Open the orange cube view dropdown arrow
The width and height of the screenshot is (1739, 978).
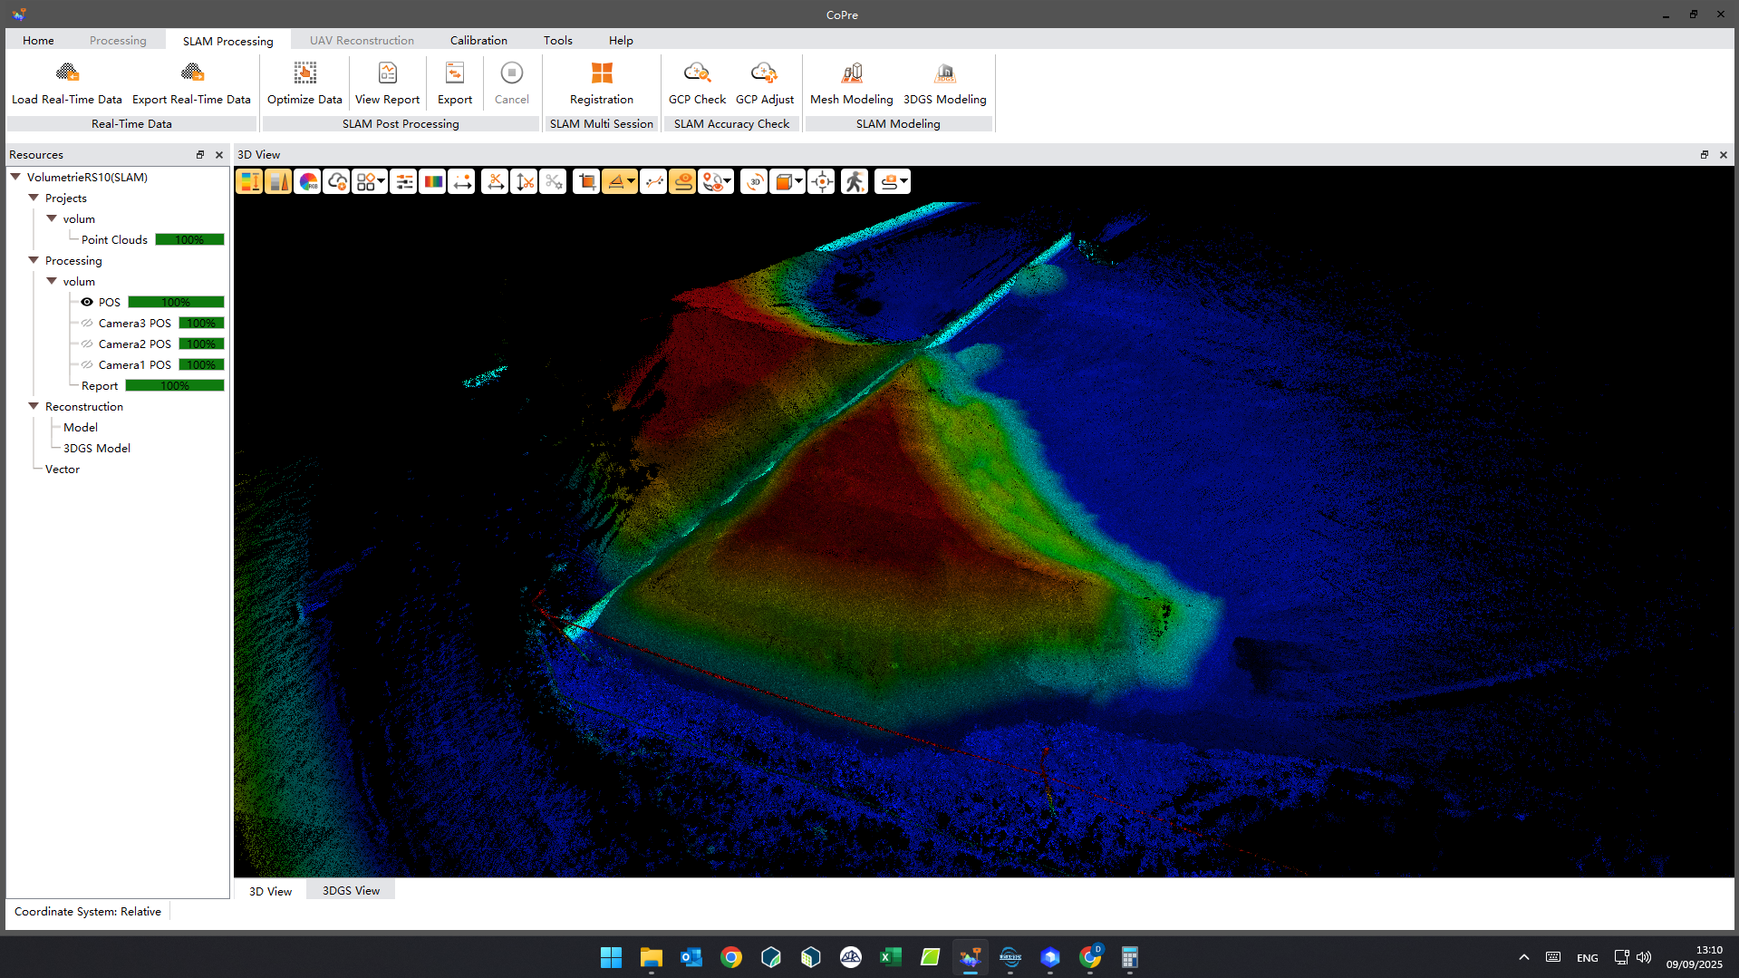[798, 182]
